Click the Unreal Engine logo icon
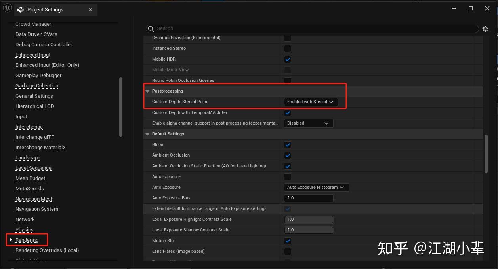498x269 pixels. coord(7,9)
